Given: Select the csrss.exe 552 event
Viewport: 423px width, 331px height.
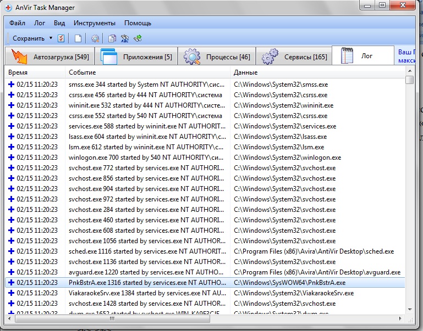Looking at the screenshot, I should click(145, 116).
